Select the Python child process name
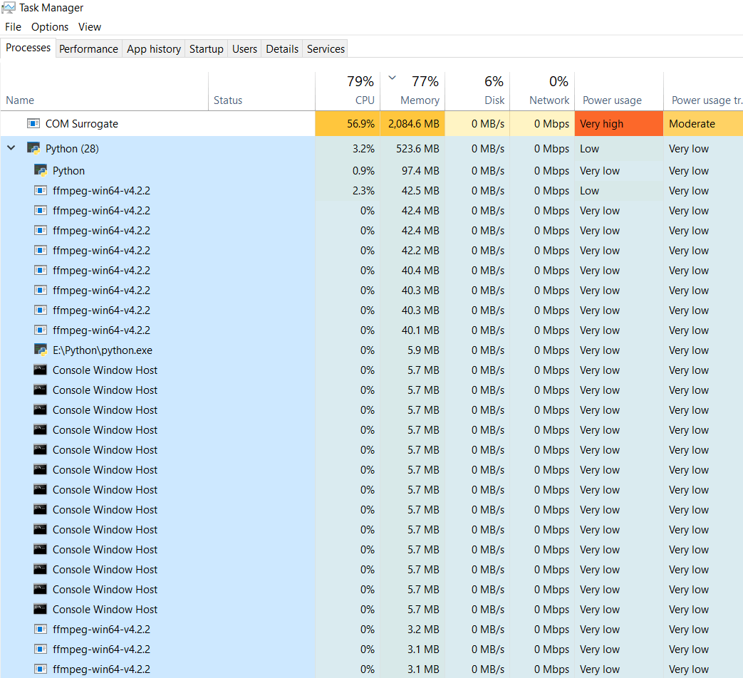This screenshot has width=743, height=678. pos(68,170)
